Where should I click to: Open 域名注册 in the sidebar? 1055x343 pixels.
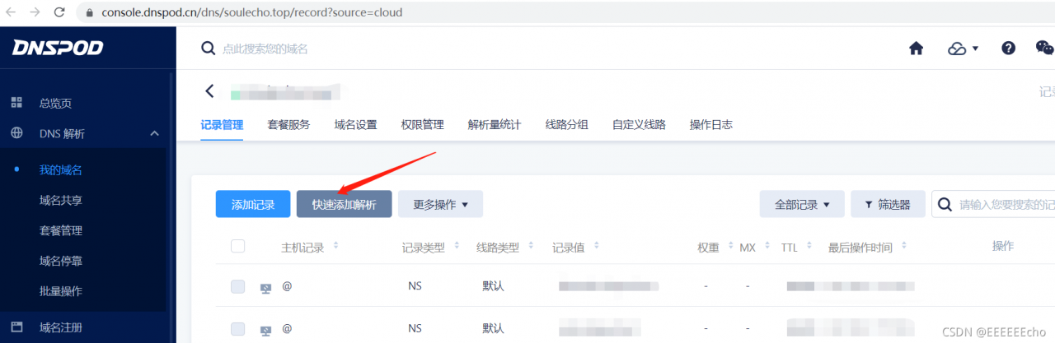61,327
